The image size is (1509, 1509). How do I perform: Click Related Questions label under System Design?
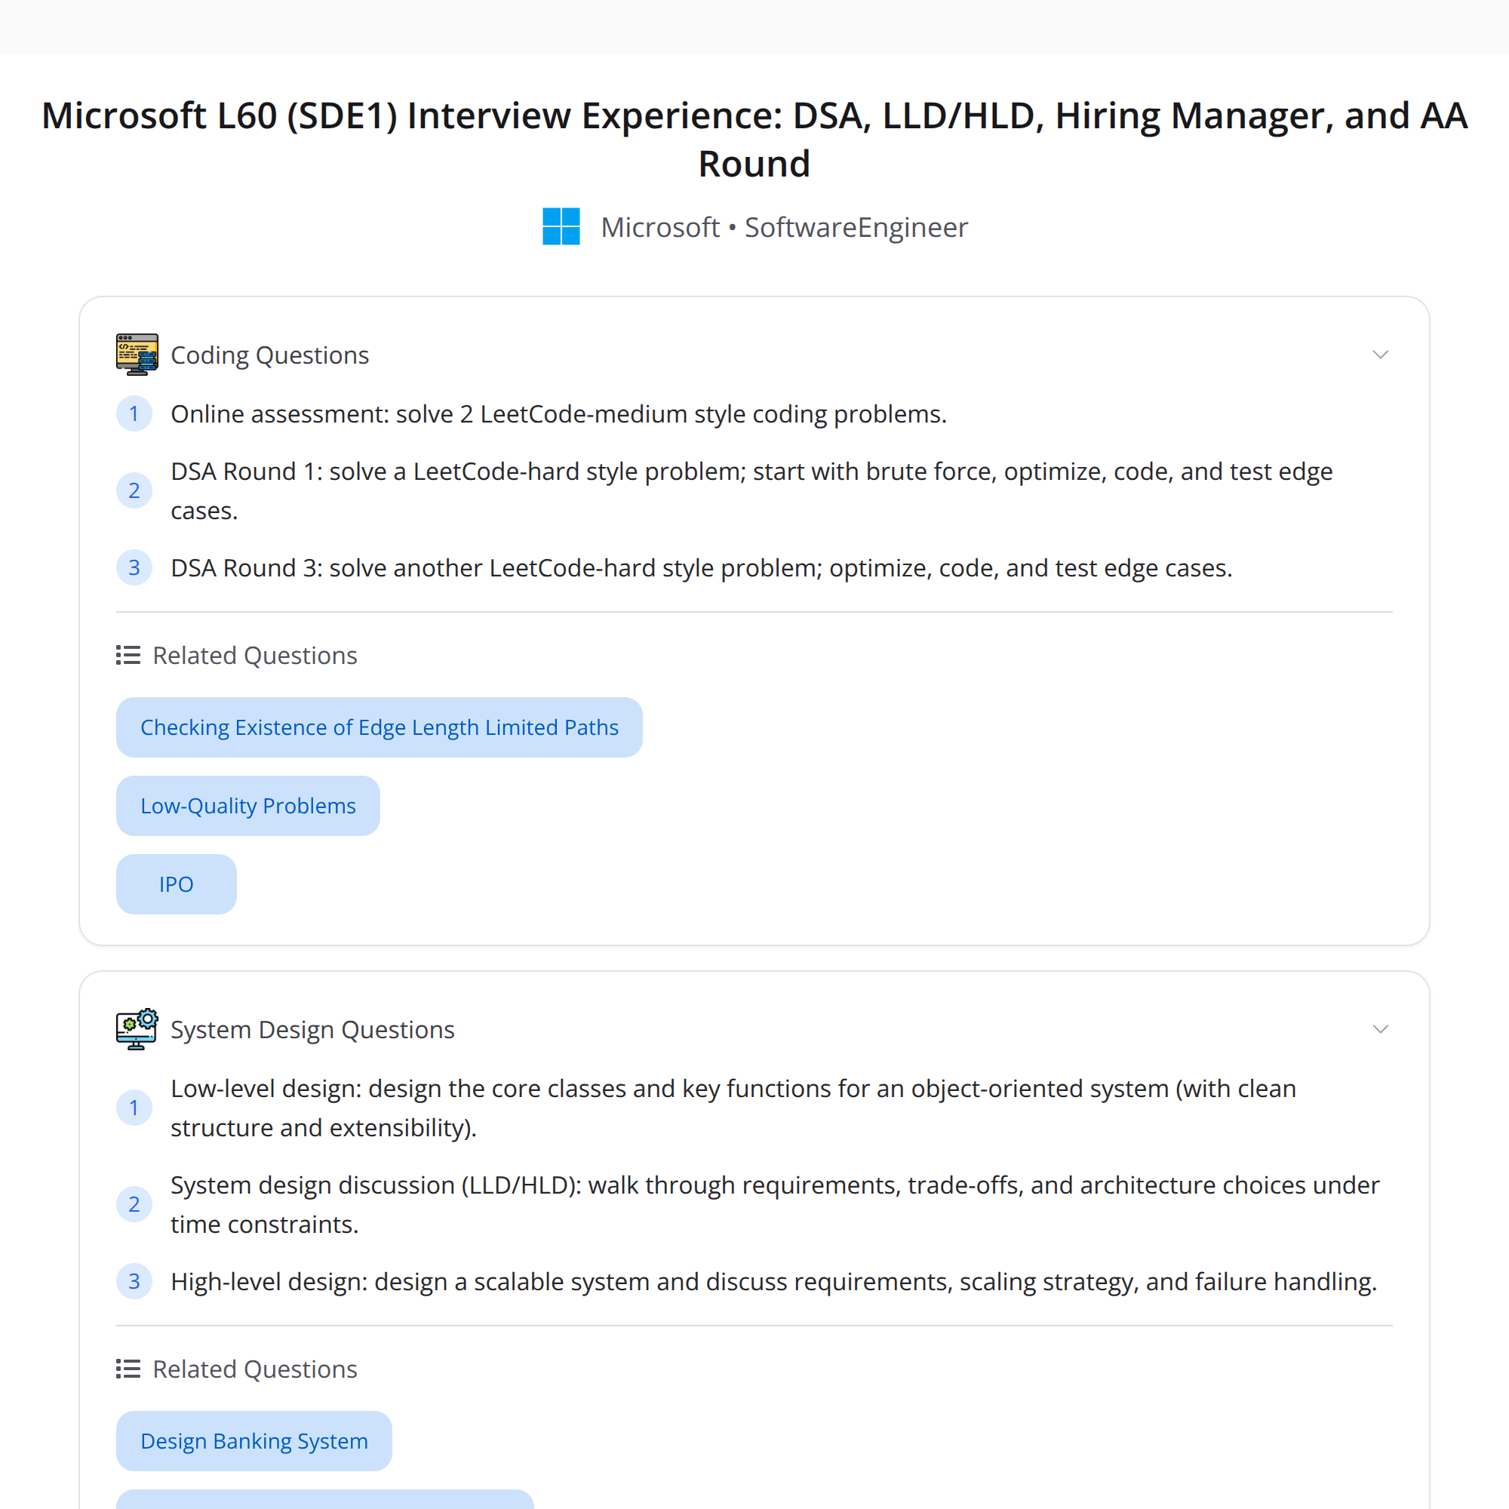click(x=254, y=1369)
